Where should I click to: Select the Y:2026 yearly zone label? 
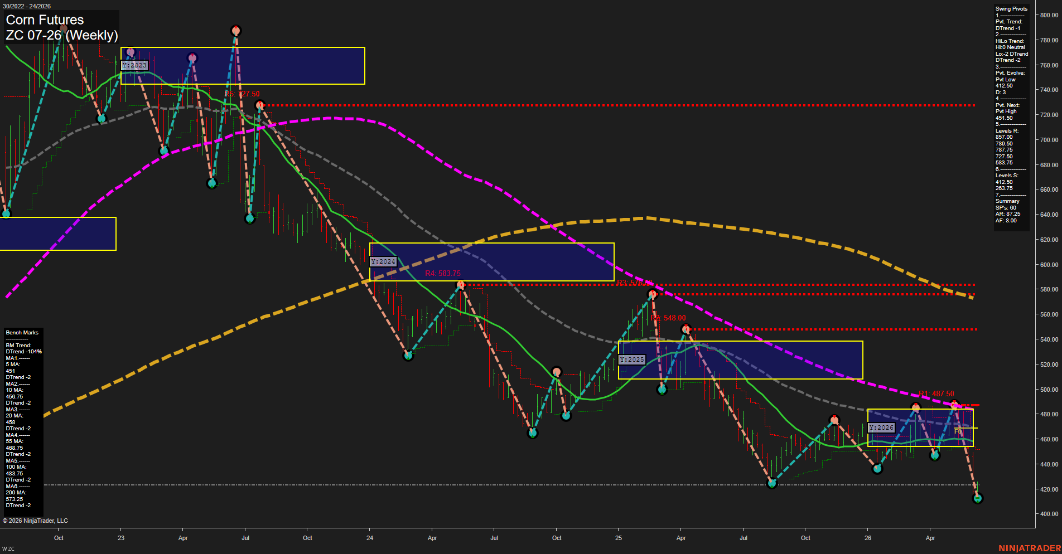pyautogui.click(x=881, y=427)
